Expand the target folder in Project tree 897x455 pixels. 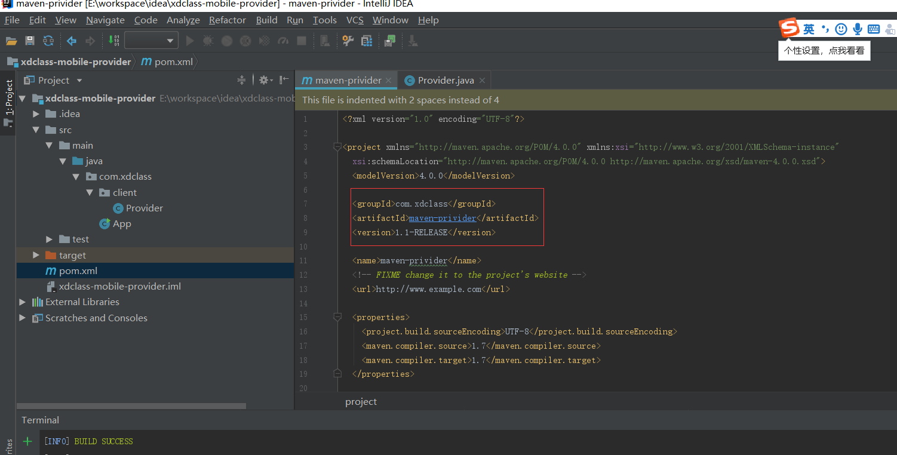(x=35, y=255)
